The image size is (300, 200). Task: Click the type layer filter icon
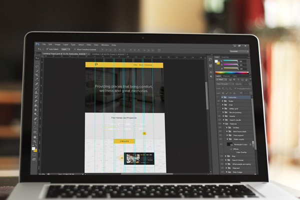coord(238,79)
